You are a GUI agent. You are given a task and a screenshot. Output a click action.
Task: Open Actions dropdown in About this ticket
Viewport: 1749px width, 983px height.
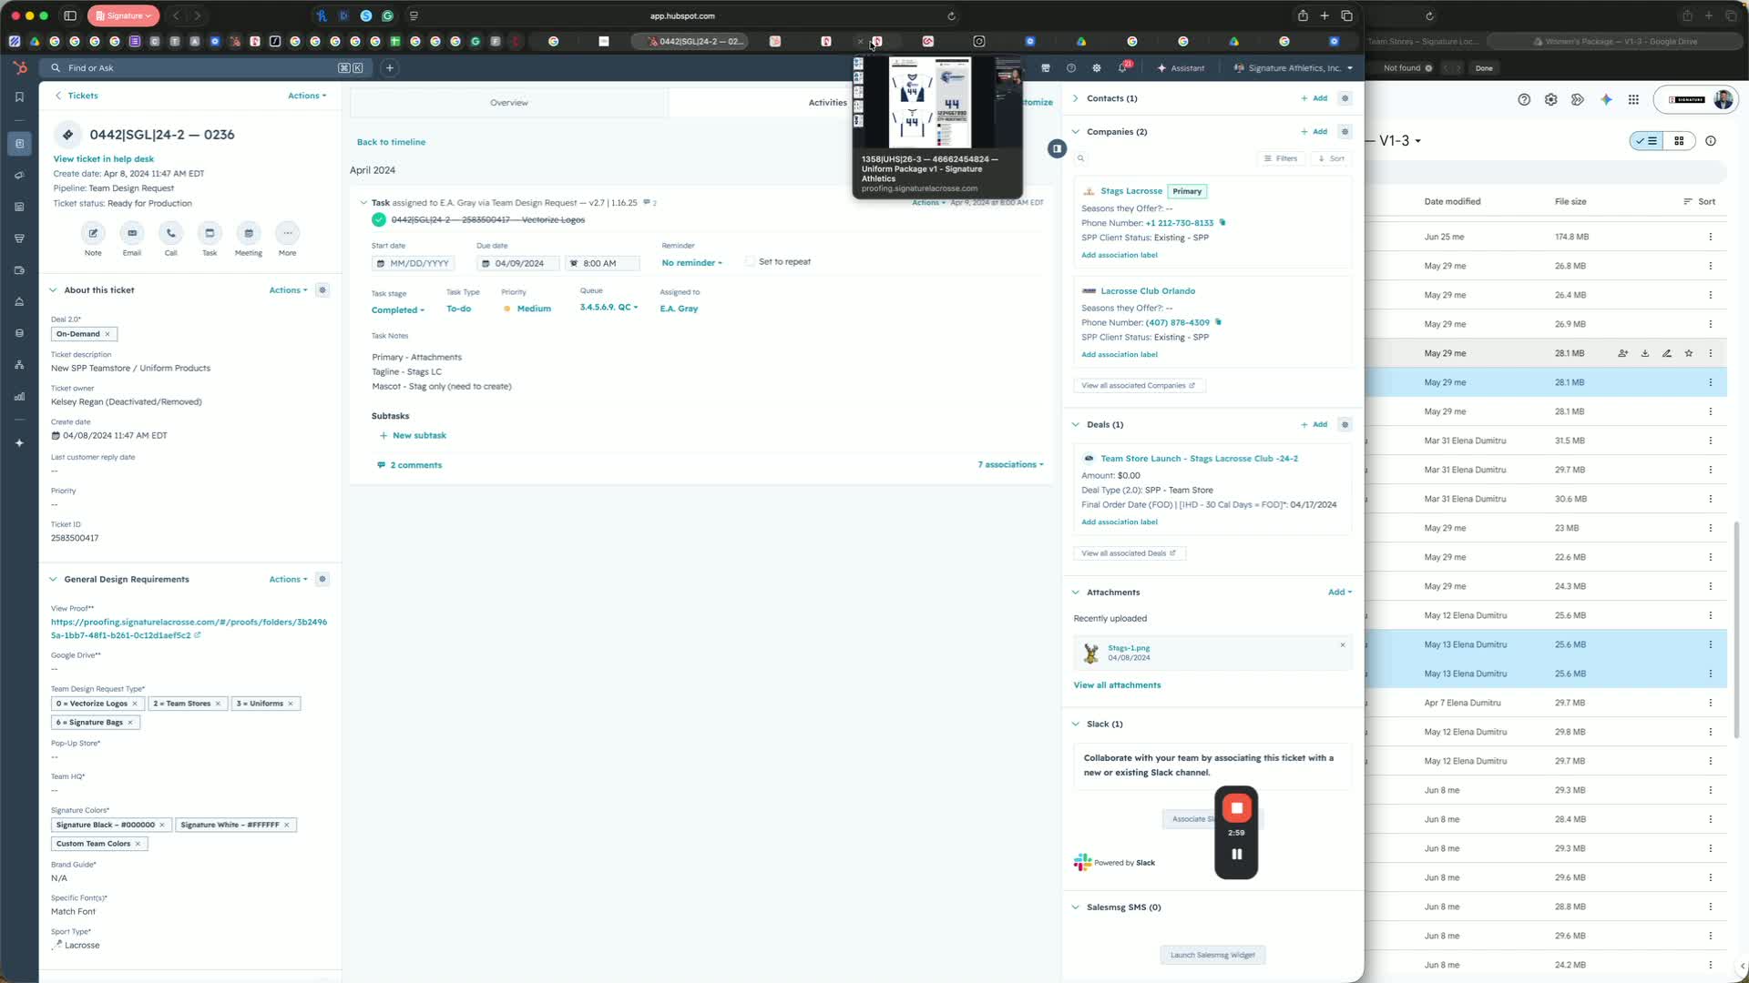click(x=288, y=290)
